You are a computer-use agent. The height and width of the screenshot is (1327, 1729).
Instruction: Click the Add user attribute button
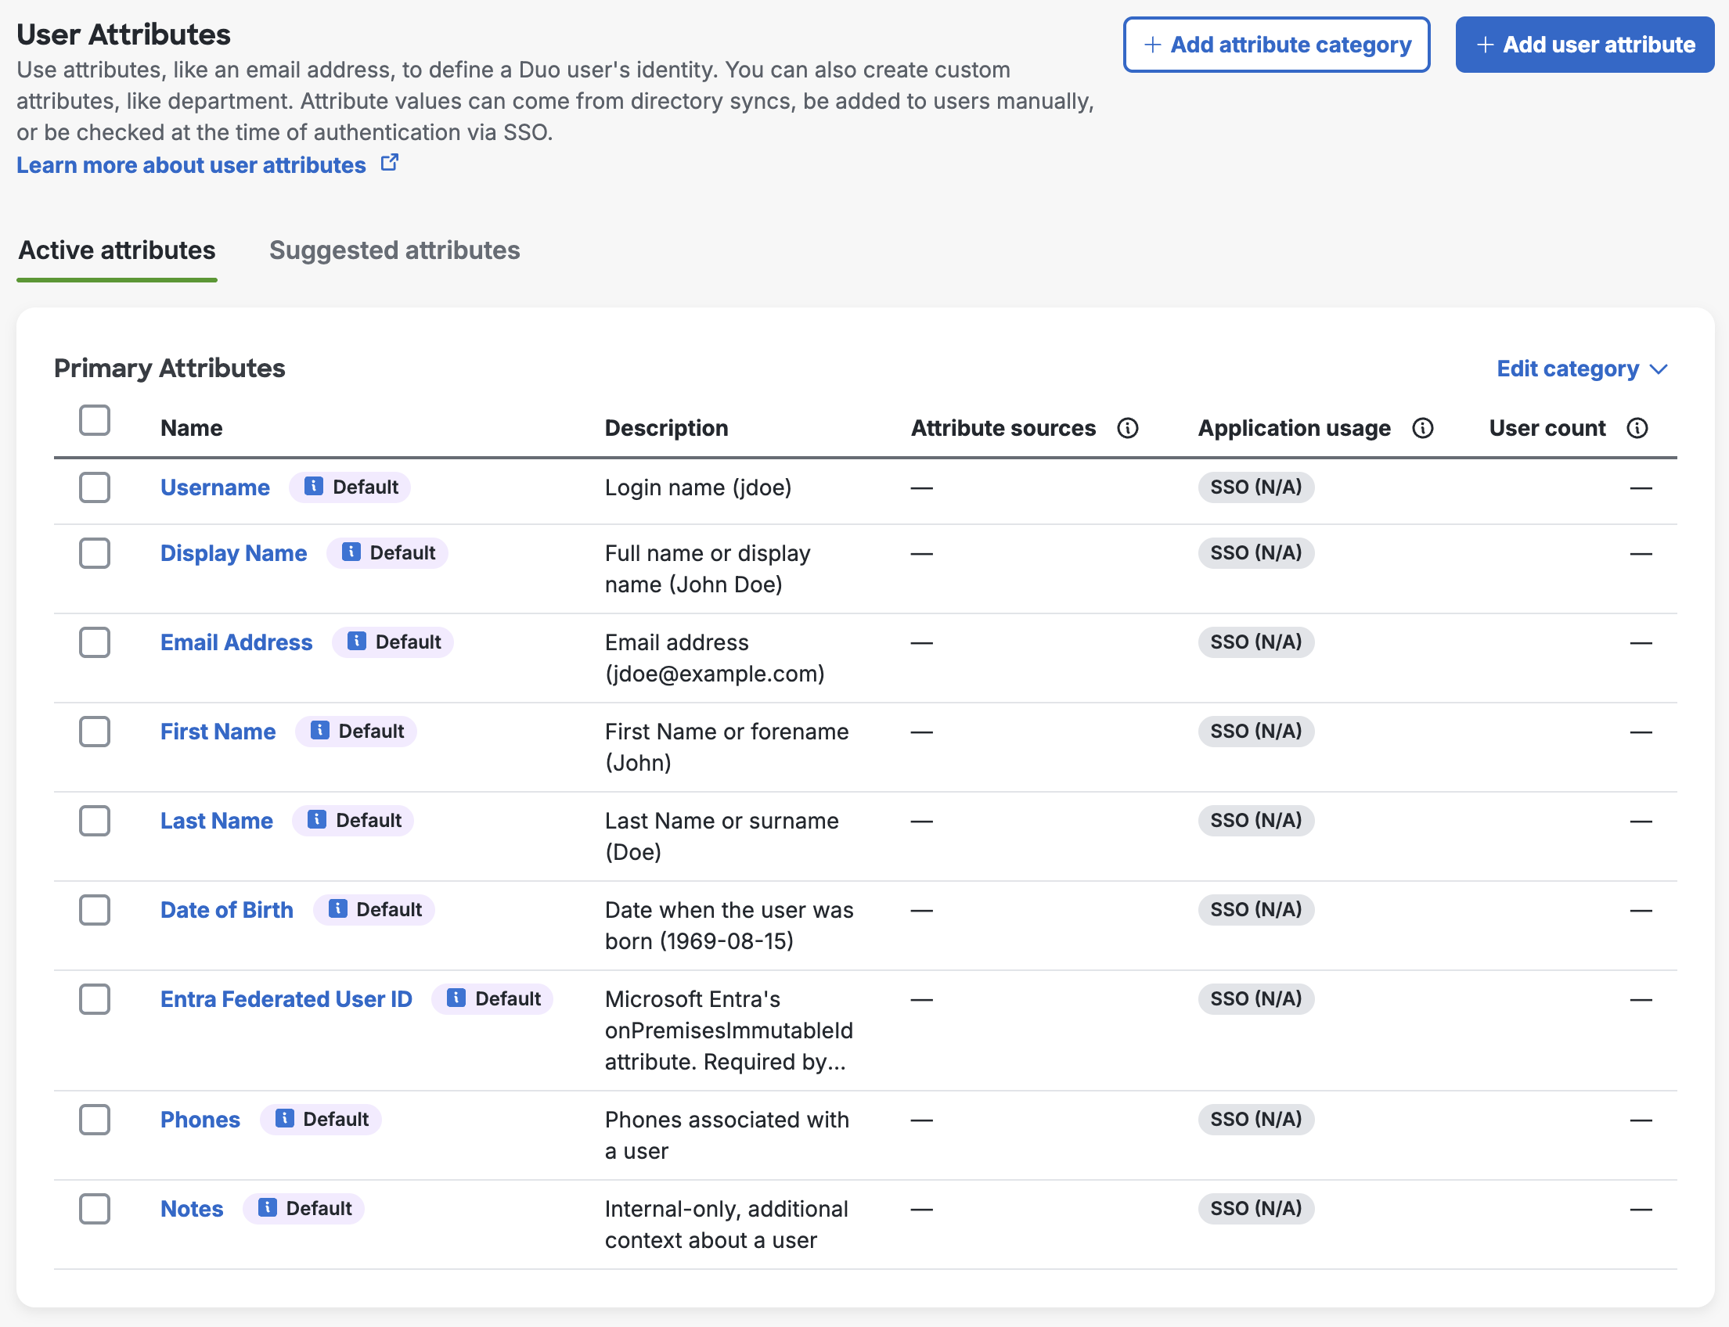click(x=1584, y=45)
